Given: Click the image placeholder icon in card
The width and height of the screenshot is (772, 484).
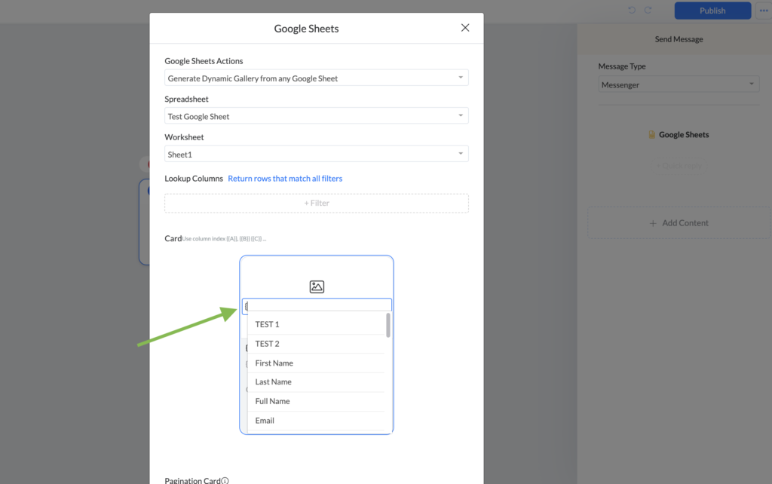Looking at the screenshot, I should 317,286.
